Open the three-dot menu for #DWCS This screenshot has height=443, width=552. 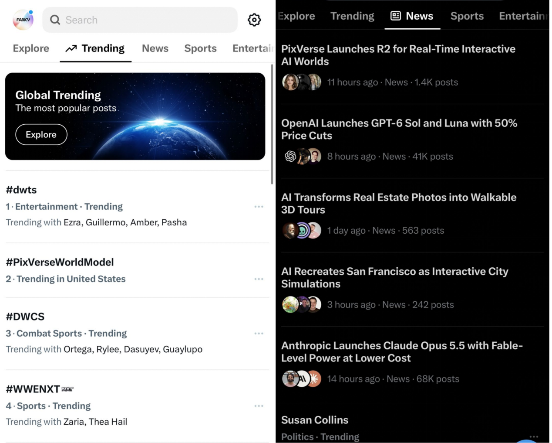(259, 334)
